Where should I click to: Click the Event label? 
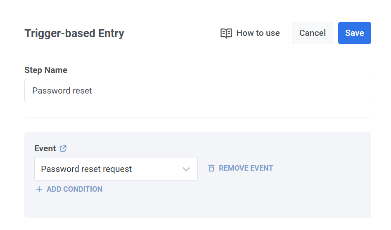tap(45, 148)
